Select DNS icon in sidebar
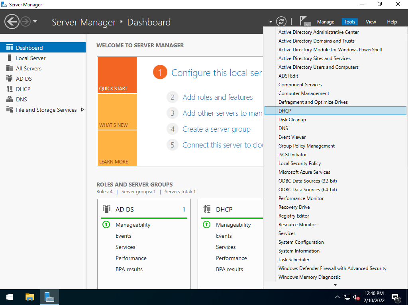 [10, 99]
